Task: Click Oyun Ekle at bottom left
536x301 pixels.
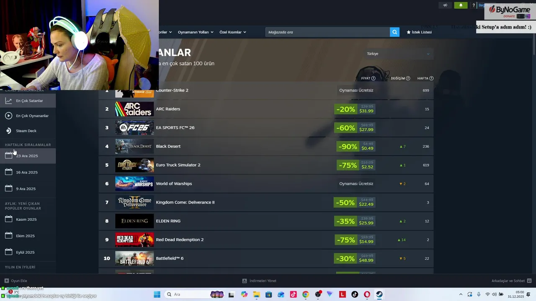Action: pyautogui.click(x=16, y=281)
